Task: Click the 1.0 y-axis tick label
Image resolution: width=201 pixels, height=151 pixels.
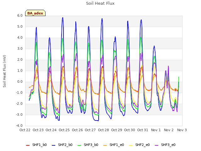Action: (20, 70)
